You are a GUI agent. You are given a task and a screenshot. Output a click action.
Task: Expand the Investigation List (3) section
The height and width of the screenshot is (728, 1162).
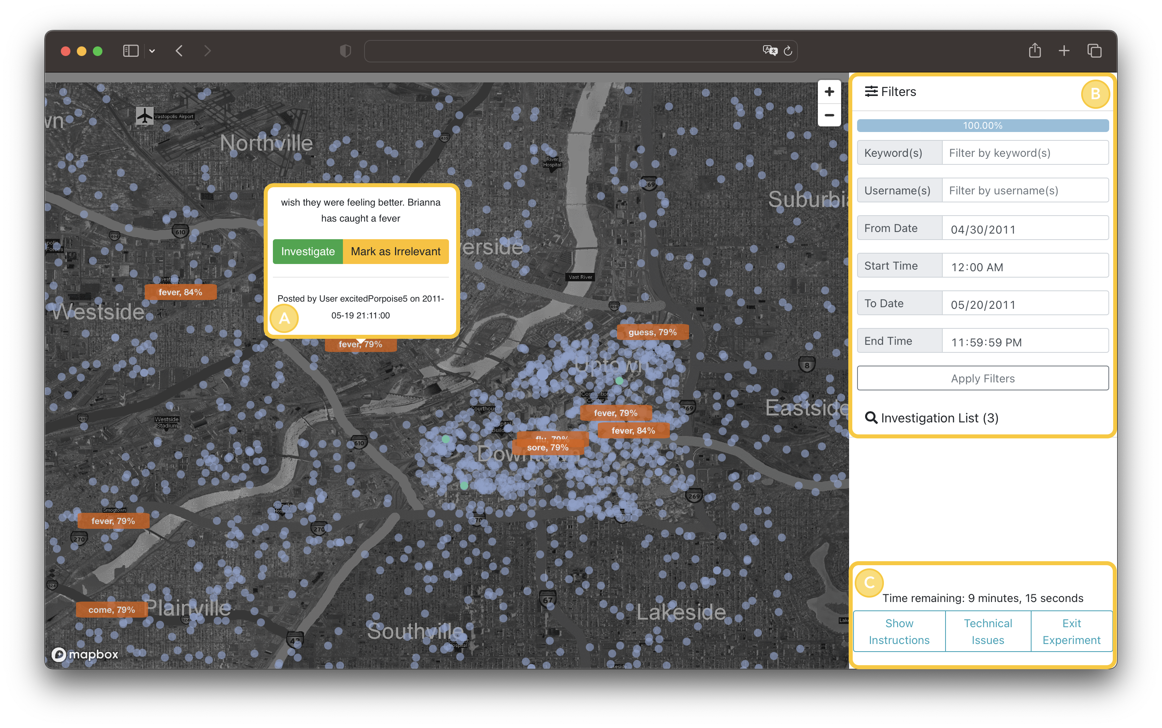point(932,418)
